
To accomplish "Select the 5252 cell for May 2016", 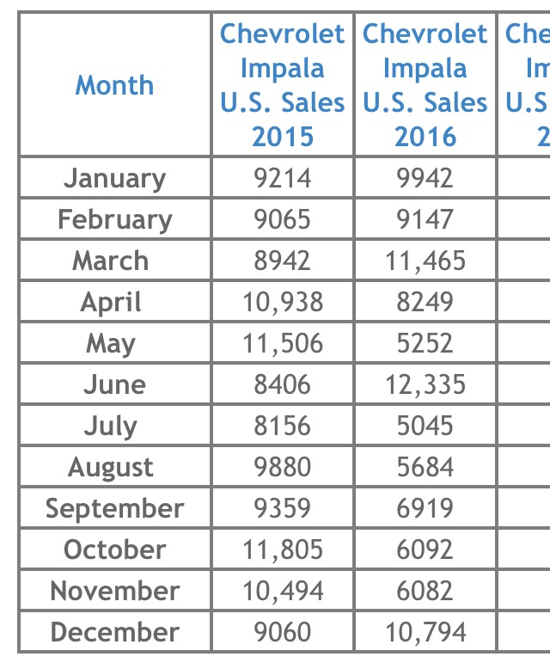I will (x=425, y=342).
